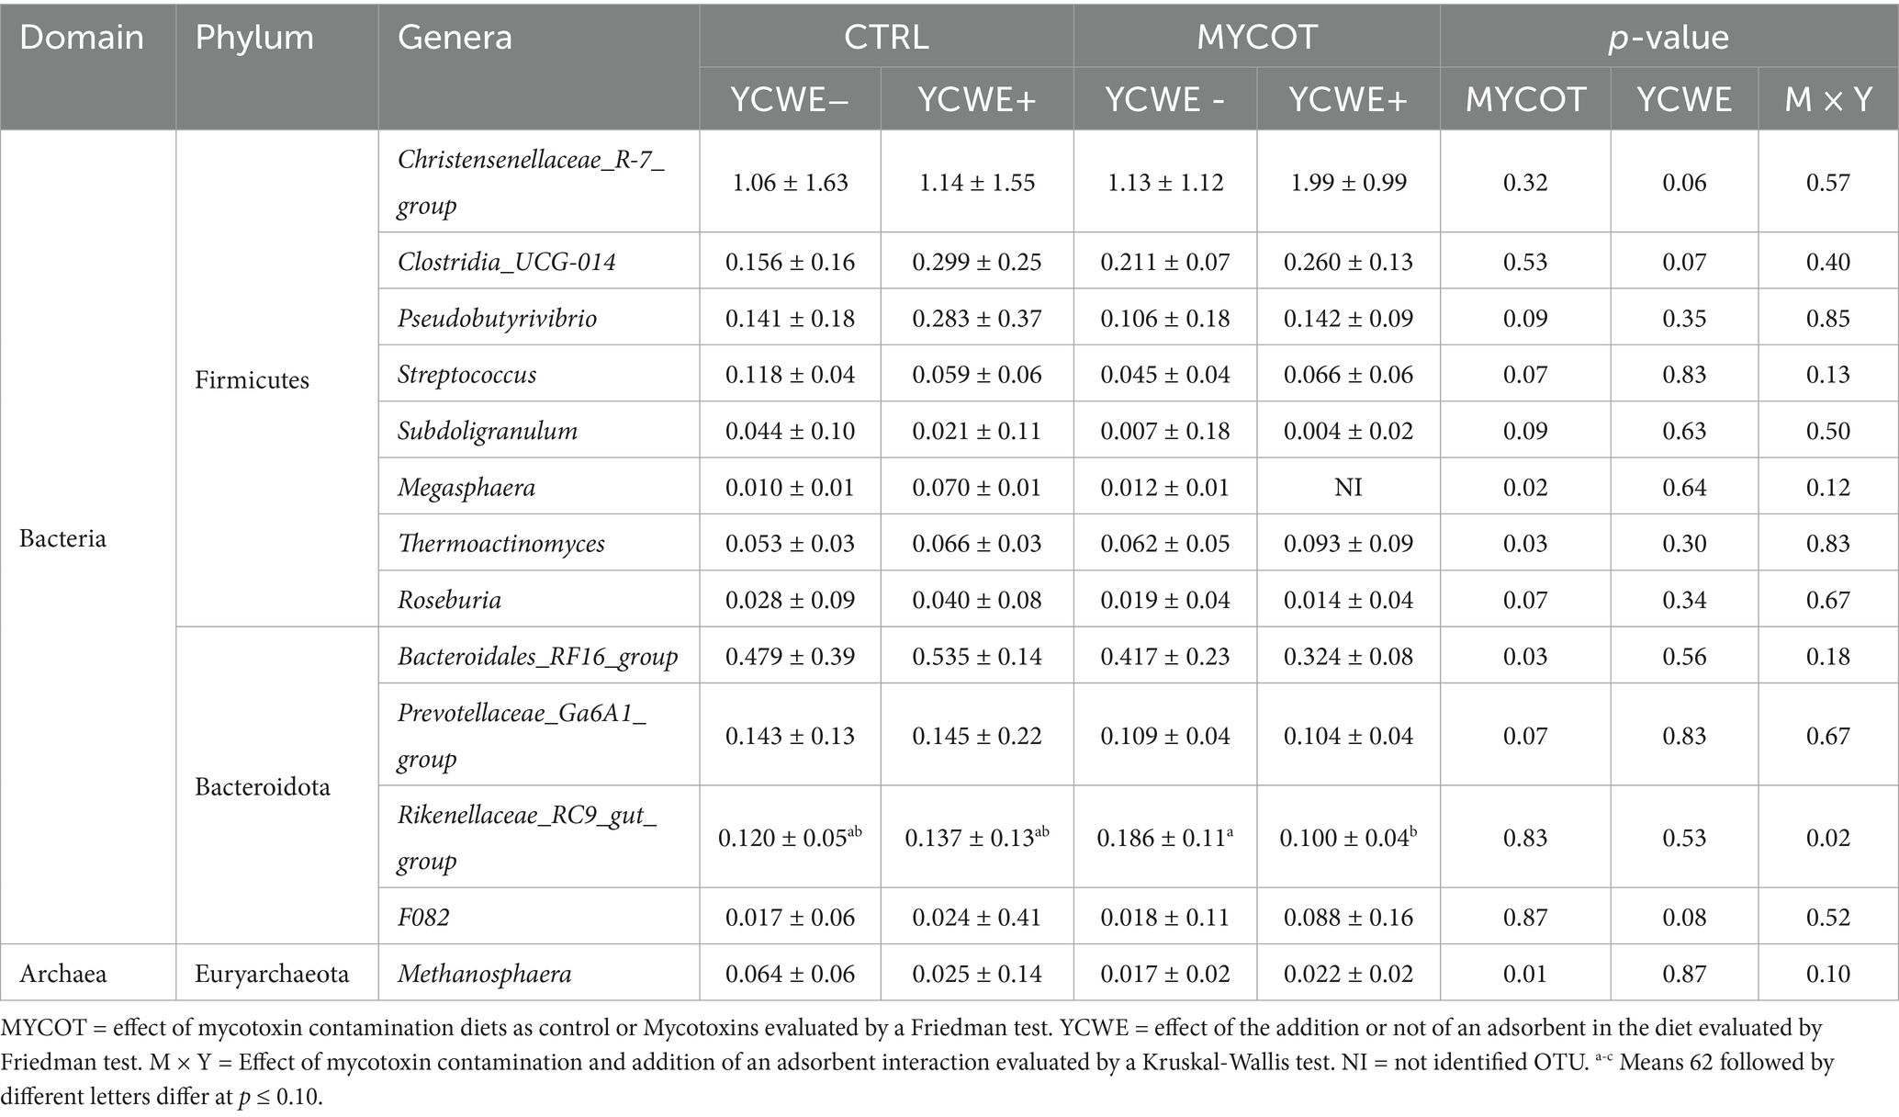
Task: Click the Archaea domain cell
Action: click(63, 974)
